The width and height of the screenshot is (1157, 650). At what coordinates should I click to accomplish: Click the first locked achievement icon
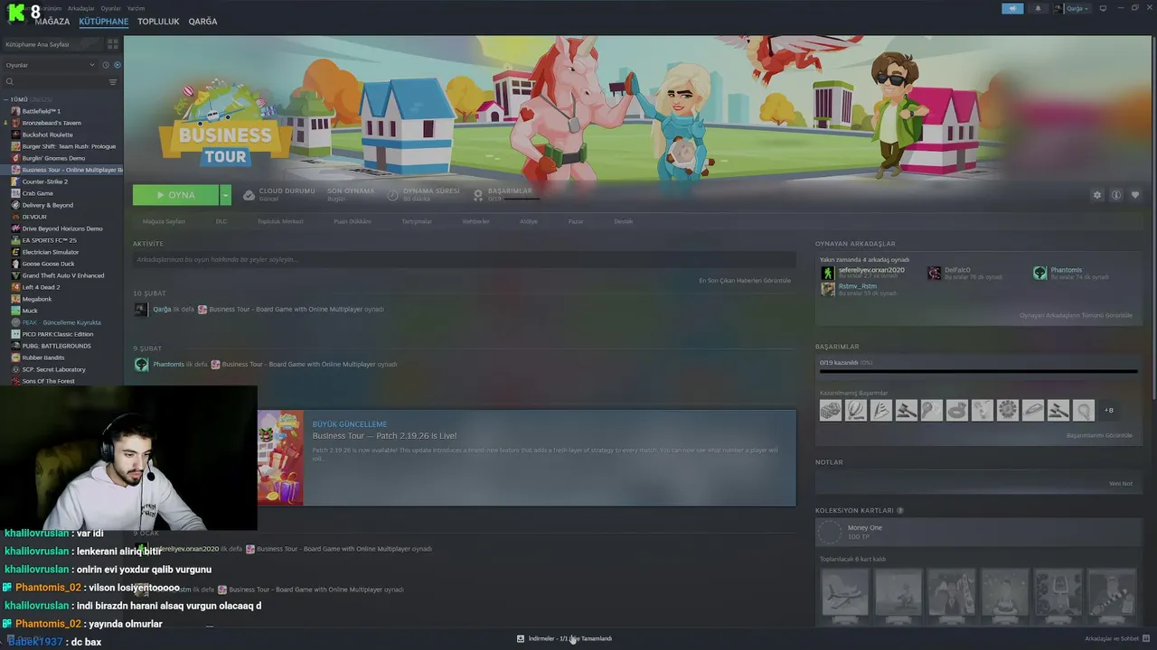pos(831,410)
